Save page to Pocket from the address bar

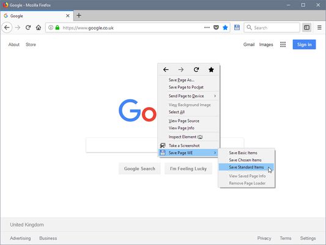click(x=217, y=28)
